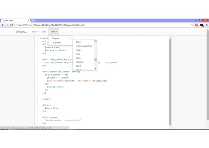Click the 'def pin_error' line
The width and height of the screenshot is (209, 148).
[x=50, y=117]
